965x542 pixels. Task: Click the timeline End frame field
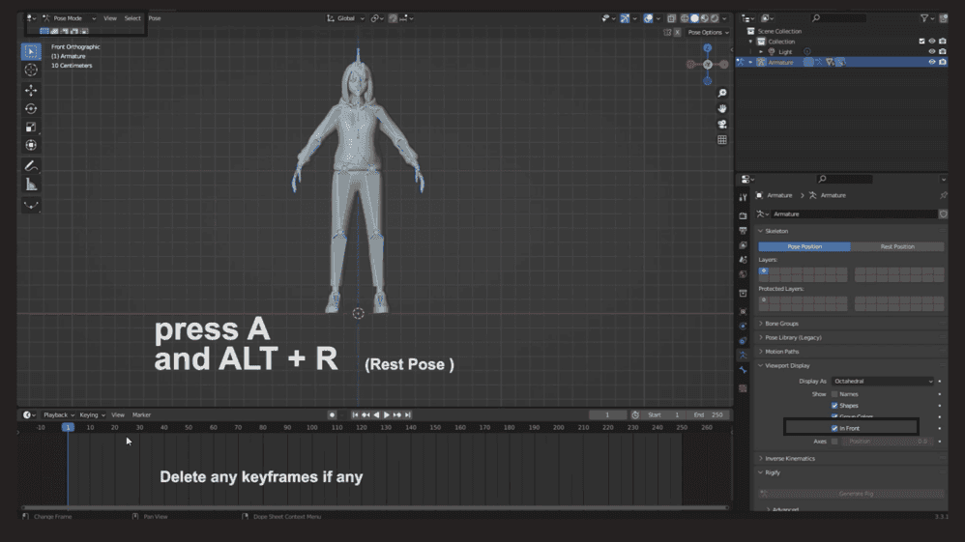(709, 415)
